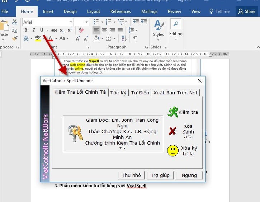Toggle Italic formatting

pyautogui.click(x=34, y=30)
